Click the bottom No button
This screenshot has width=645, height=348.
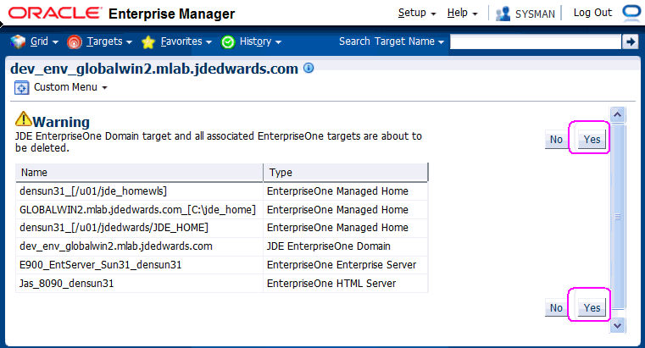click(556, 308)
